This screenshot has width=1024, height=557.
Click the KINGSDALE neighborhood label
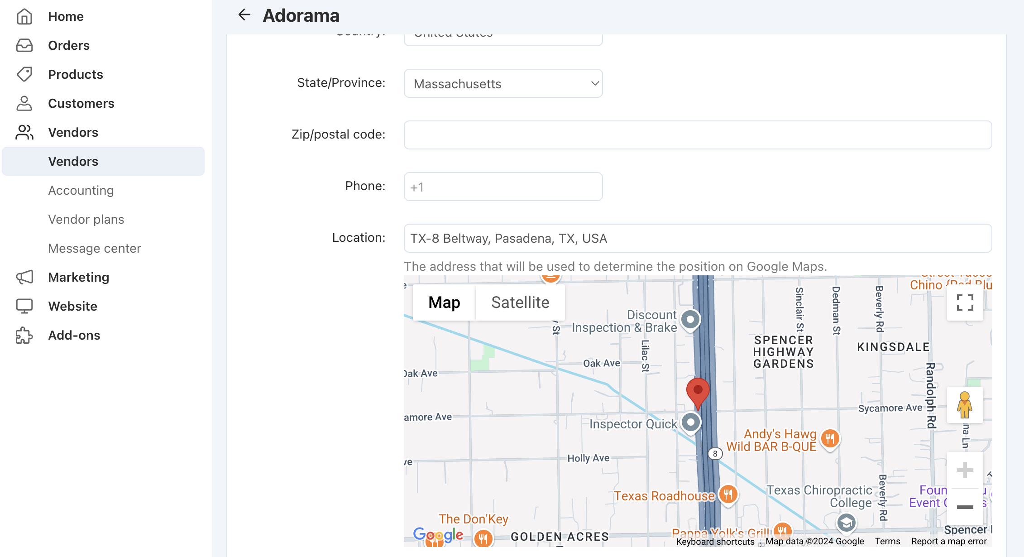coord(893,347)
